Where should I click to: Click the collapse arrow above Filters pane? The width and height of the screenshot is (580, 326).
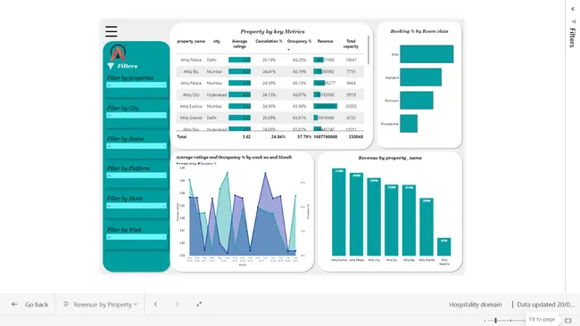(573, 9)
